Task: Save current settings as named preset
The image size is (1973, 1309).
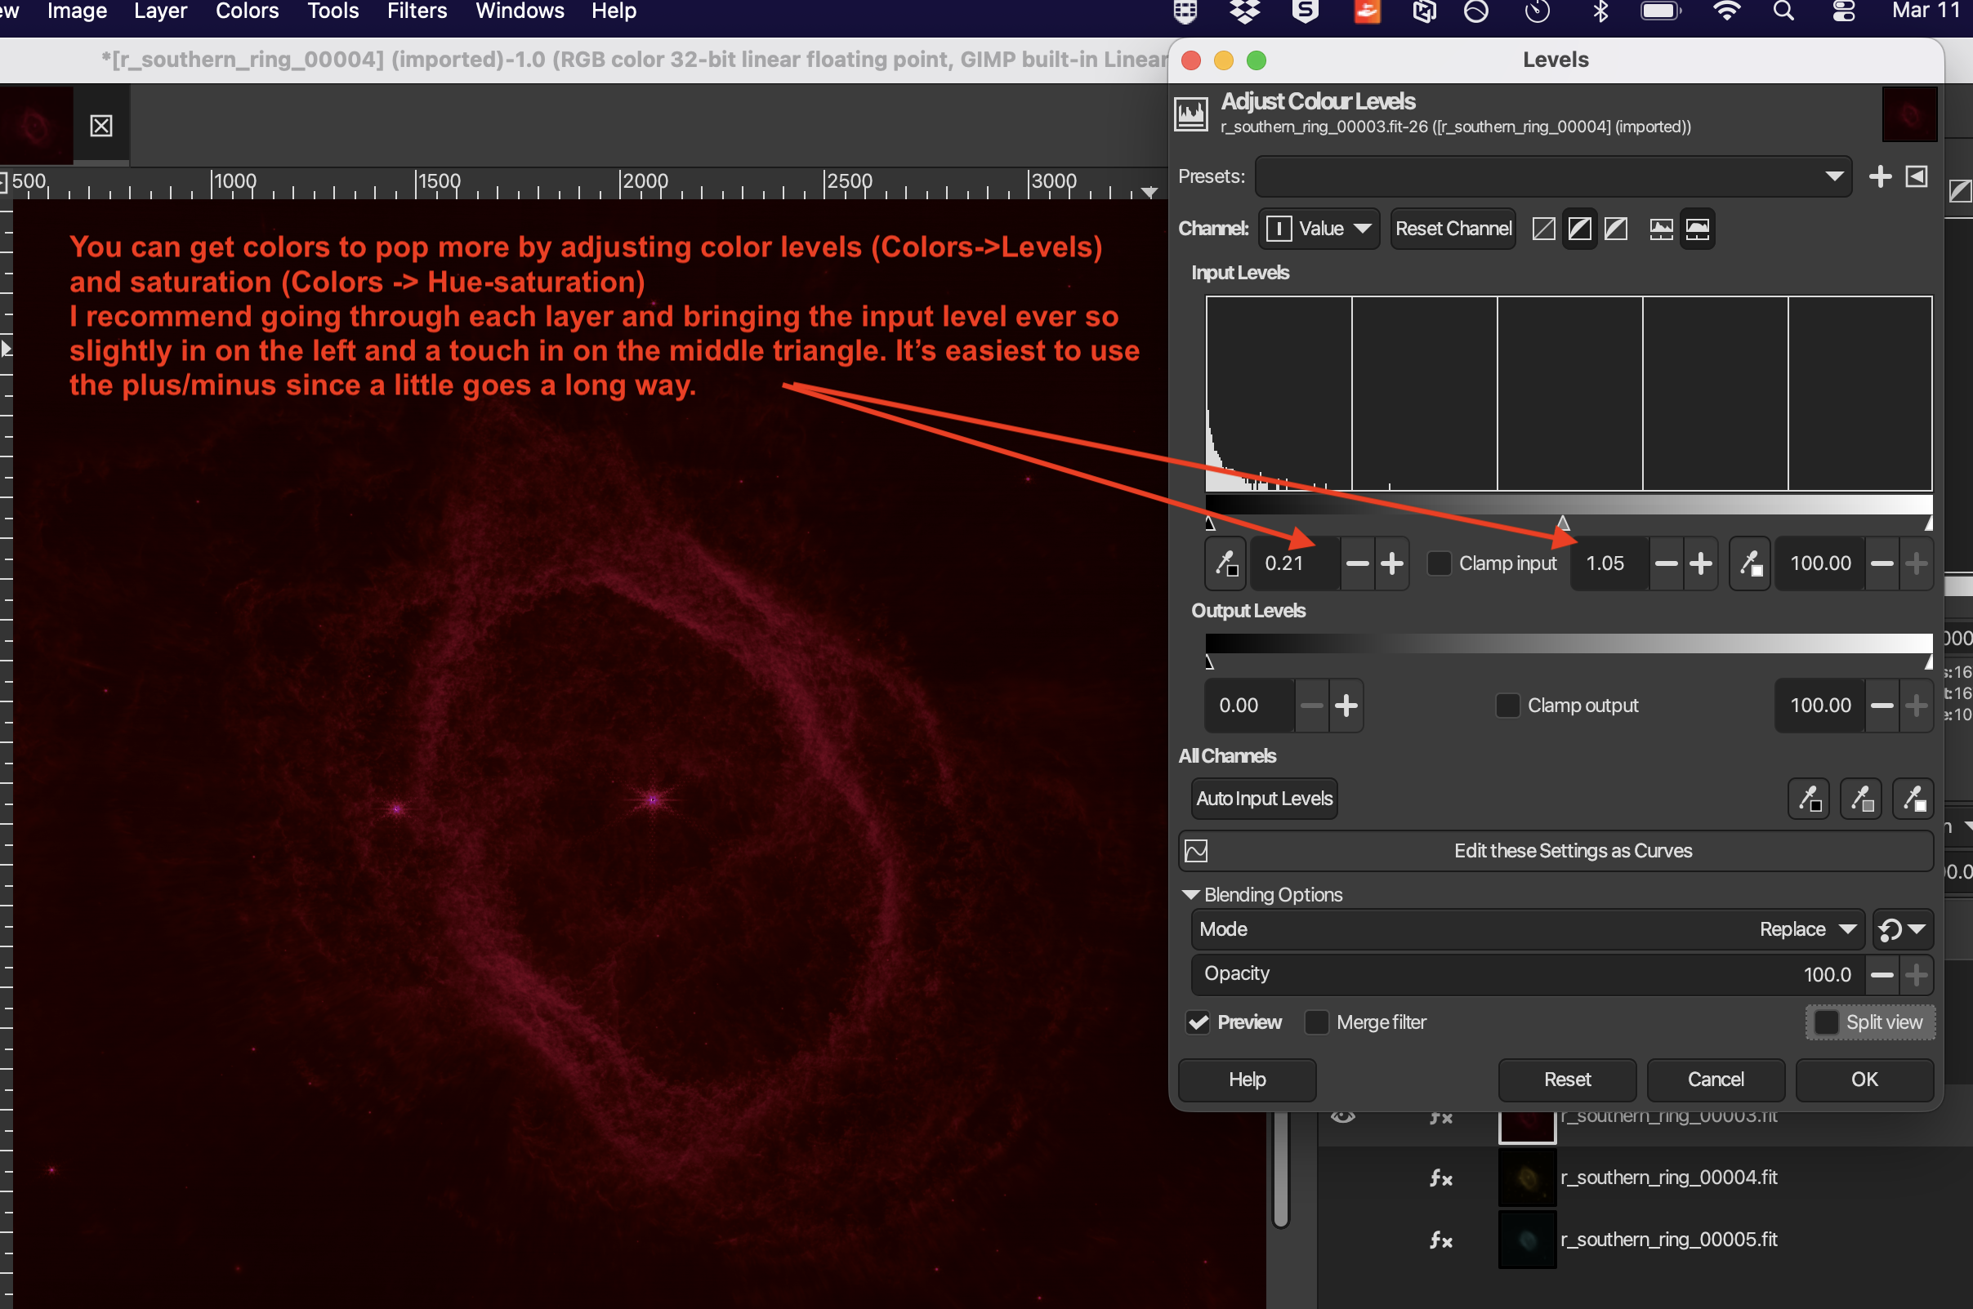Action: point(1880,176)
